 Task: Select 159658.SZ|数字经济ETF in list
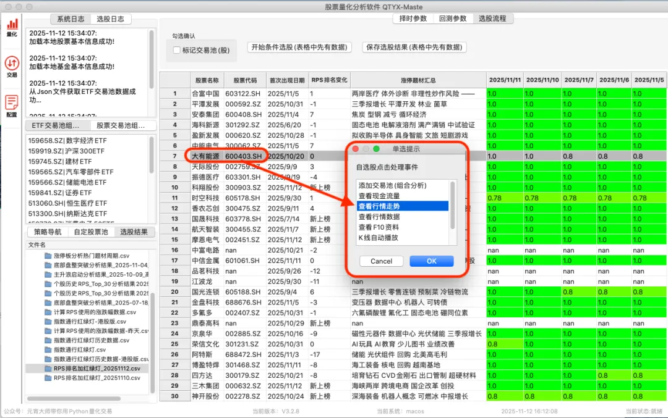tap(87, 141)
